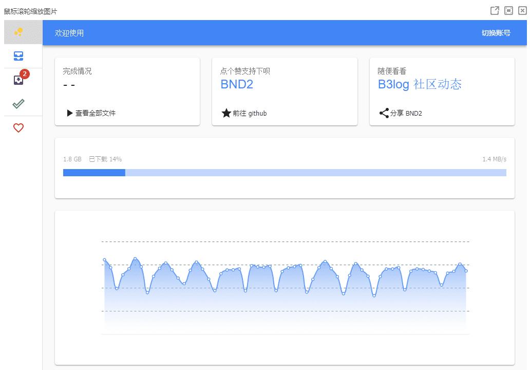Open the yellow bubbles home icon in sidebar
The image size is (530, 370).
coord(18,32)
